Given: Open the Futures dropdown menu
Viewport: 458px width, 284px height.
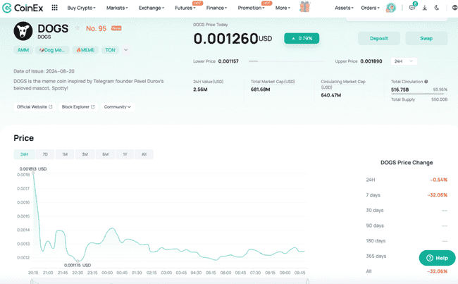Looking at the screenshot, I should point(185,8).
